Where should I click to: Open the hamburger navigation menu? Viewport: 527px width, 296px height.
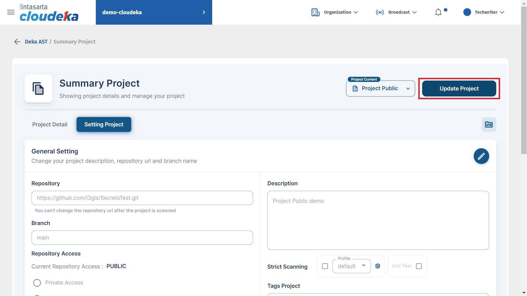click(11, 12)
